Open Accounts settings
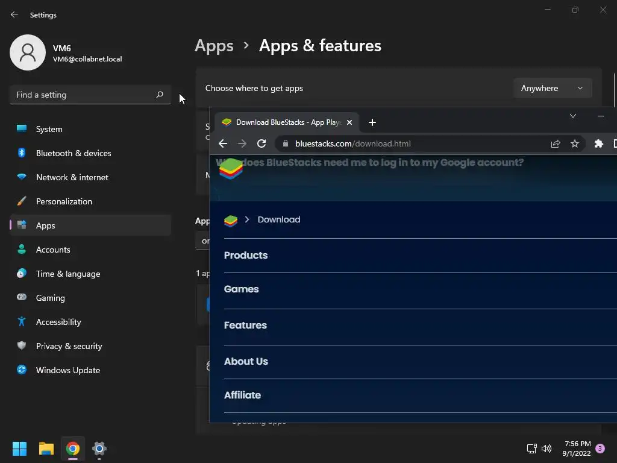Viewport: 617px width, 463px height. [x=90, y=250]
